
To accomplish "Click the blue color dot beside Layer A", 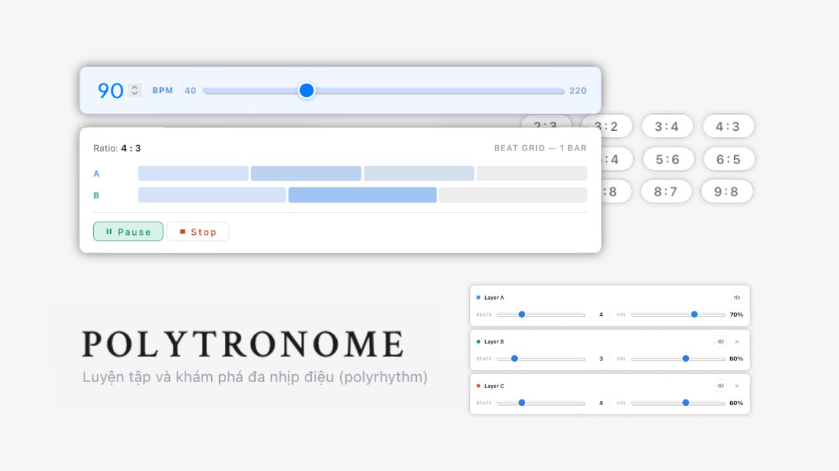I will pyautogui.click(x=478, y=298).
